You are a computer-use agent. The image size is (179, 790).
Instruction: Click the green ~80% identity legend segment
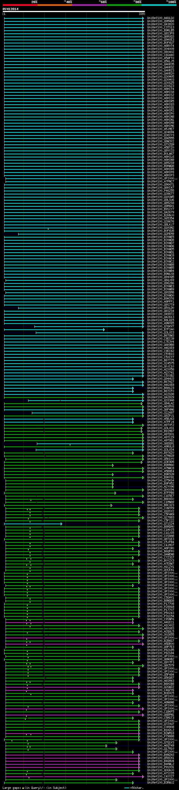pyautogui.click(x=124, y=5)
